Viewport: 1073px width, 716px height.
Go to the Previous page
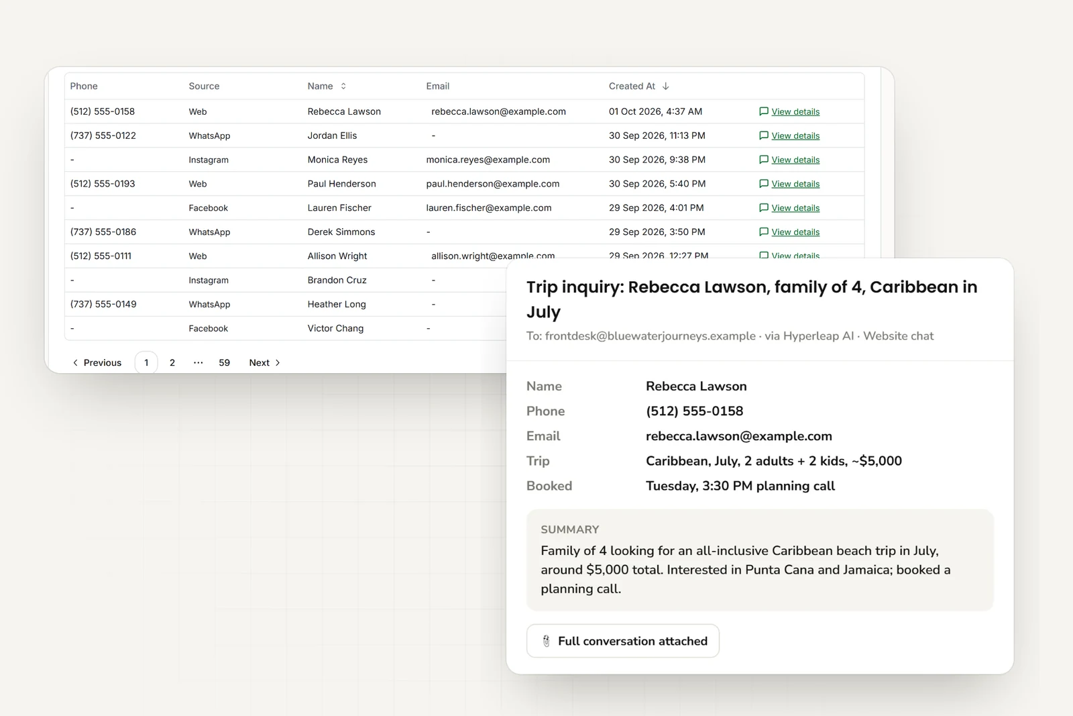[x=97, y=362]
